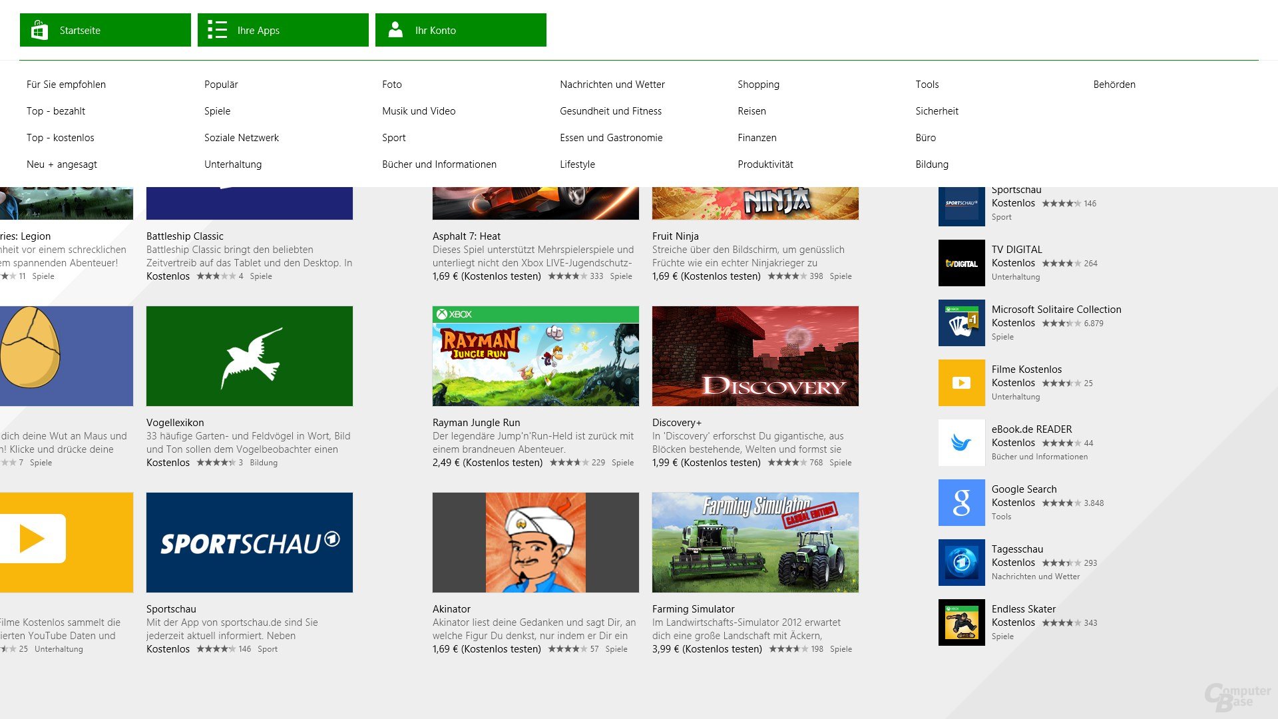Click the TV DIGITAL title text
Viewport: 1278px width, 719px height.
pyautogui.click(x=1017, y=250)
